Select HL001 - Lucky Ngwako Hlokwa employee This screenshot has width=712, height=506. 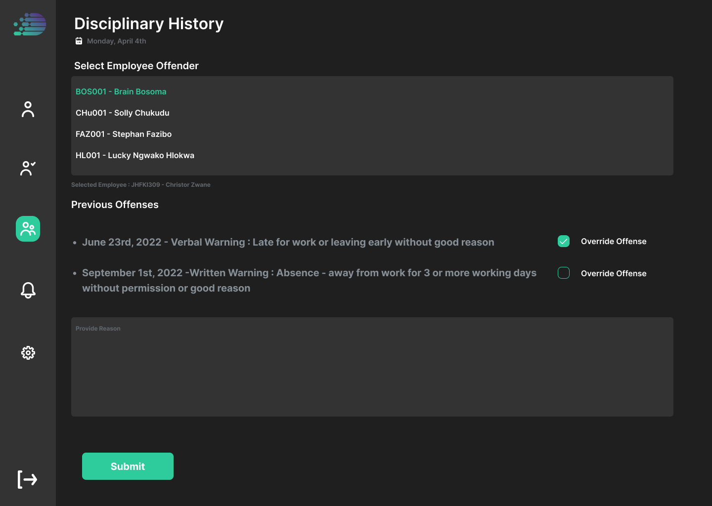pos(135,155)
